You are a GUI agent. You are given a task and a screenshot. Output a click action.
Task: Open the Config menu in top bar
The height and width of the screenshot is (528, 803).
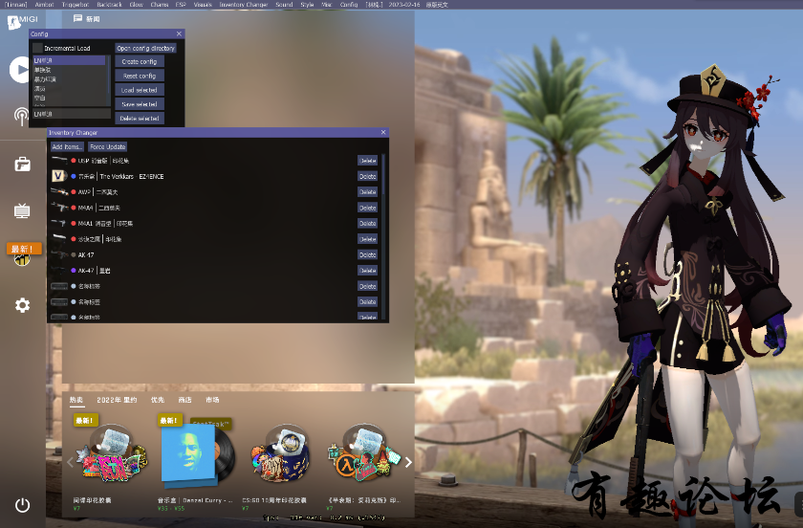tap(349, 4)
